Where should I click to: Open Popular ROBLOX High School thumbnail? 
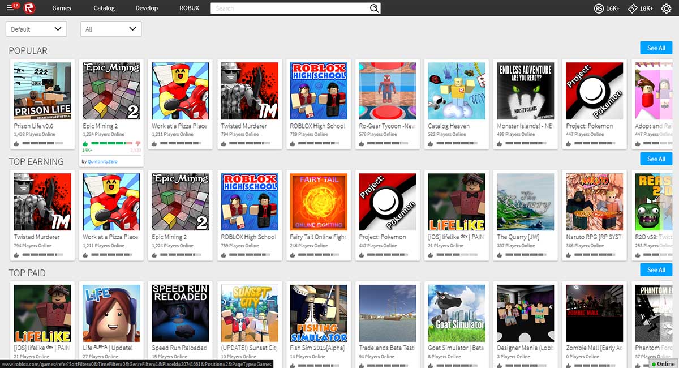tap(319, 91)
